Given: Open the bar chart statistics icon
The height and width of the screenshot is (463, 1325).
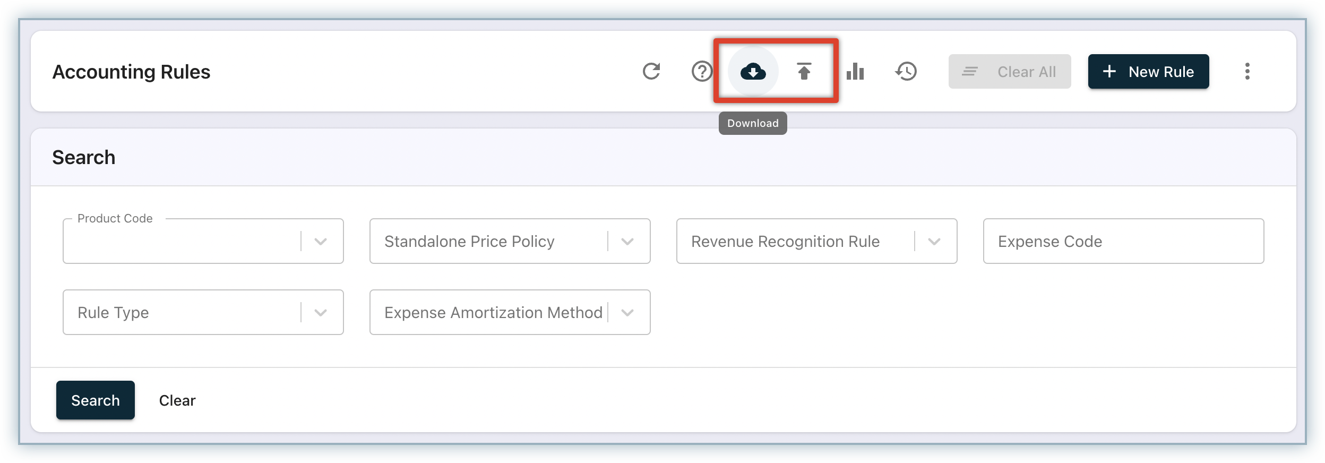Looking at the screenshot, I should coord(855,71).
